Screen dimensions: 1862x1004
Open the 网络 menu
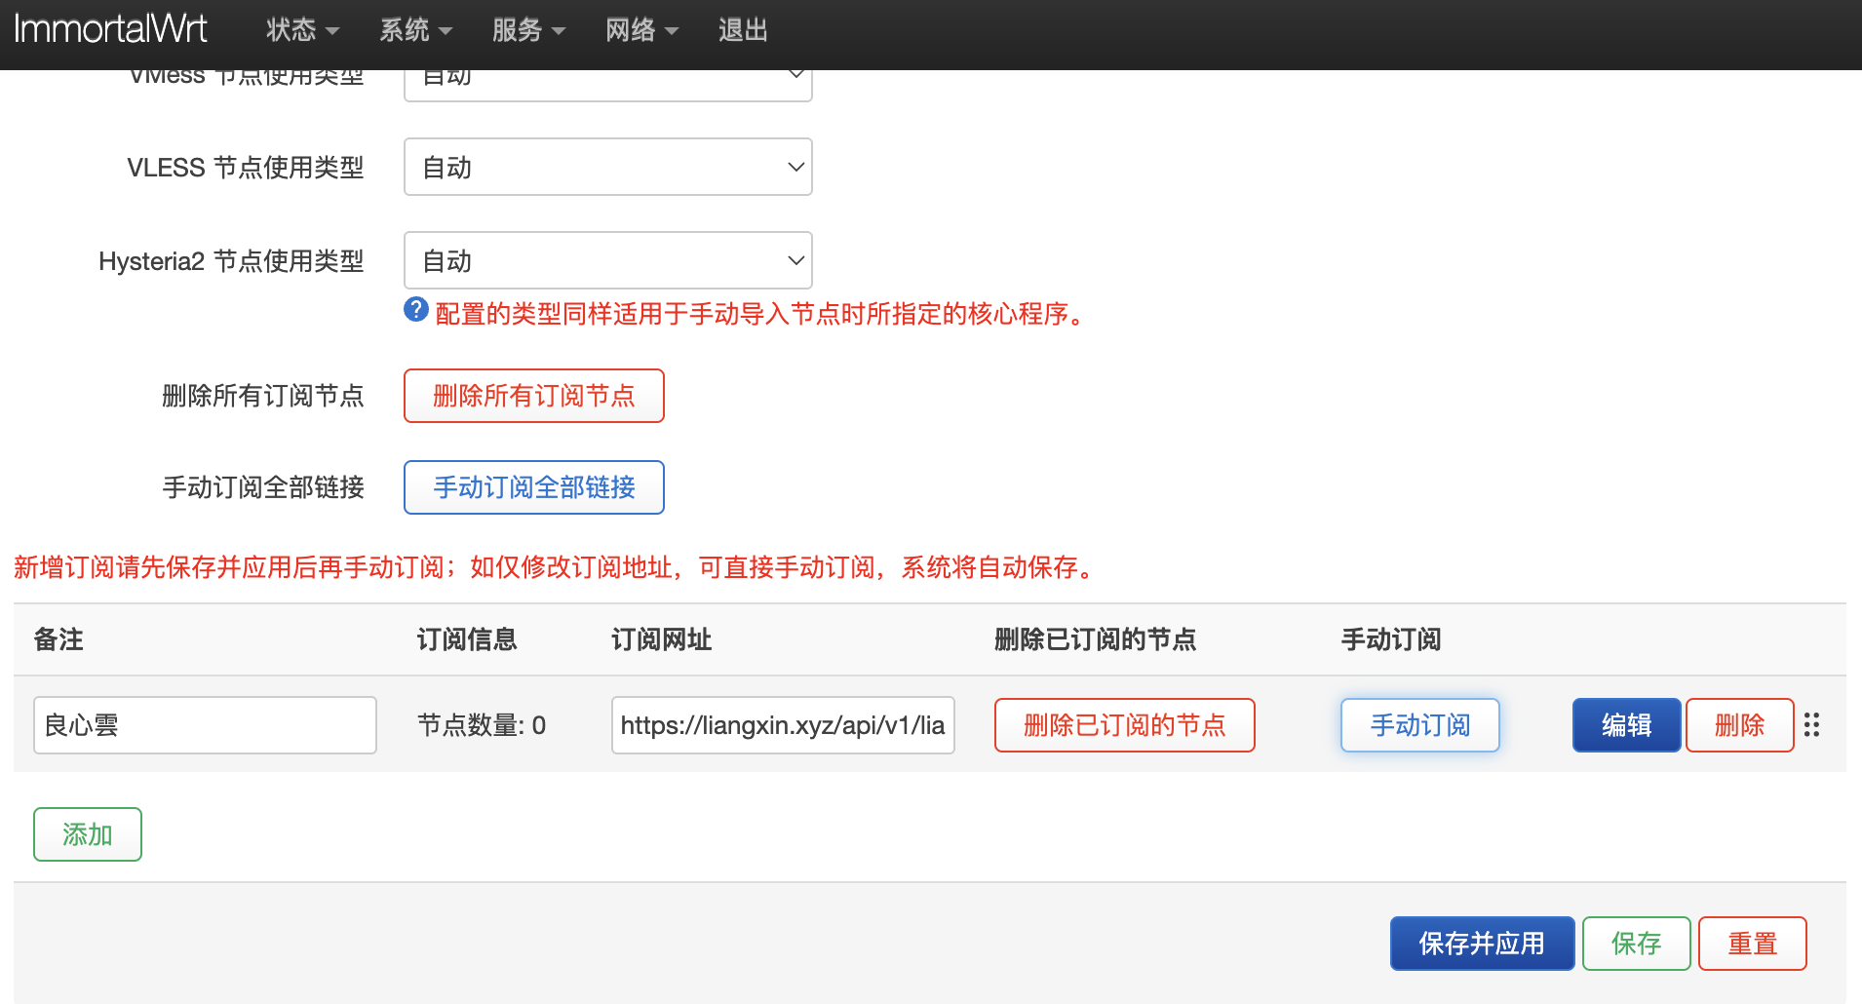click(641, 30)
